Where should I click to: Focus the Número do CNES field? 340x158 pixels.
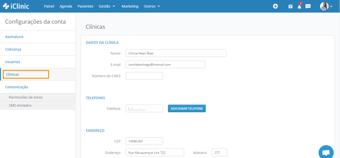click(x=144, y=76)
